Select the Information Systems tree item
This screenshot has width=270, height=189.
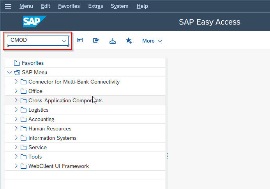click(x=52, y=138)
